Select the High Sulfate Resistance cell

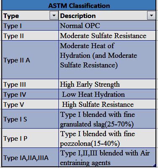pos(107,104)
